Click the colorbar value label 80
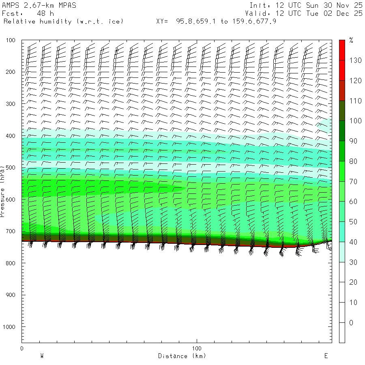The height and width of the screenshot is (365, 365). [353, 161]
